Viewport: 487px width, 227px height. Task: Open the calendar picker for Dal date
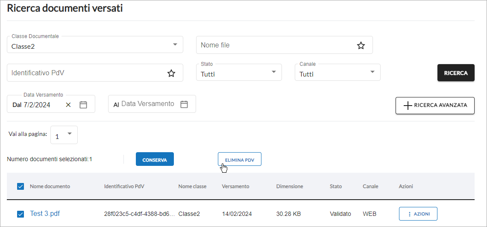[83, 104]
